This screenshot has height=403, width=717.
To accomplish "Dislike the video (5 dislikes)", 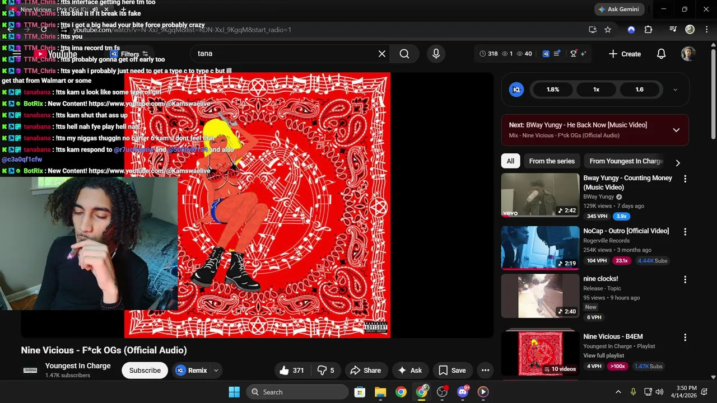I will click(x=325, y=371).
